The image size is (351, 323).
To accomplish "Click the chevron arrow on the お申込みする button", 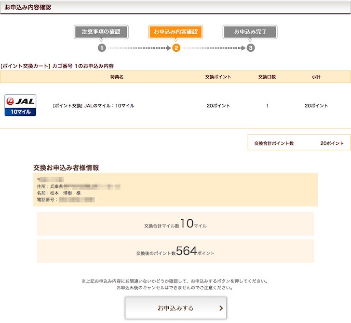I will click(221, 308).
